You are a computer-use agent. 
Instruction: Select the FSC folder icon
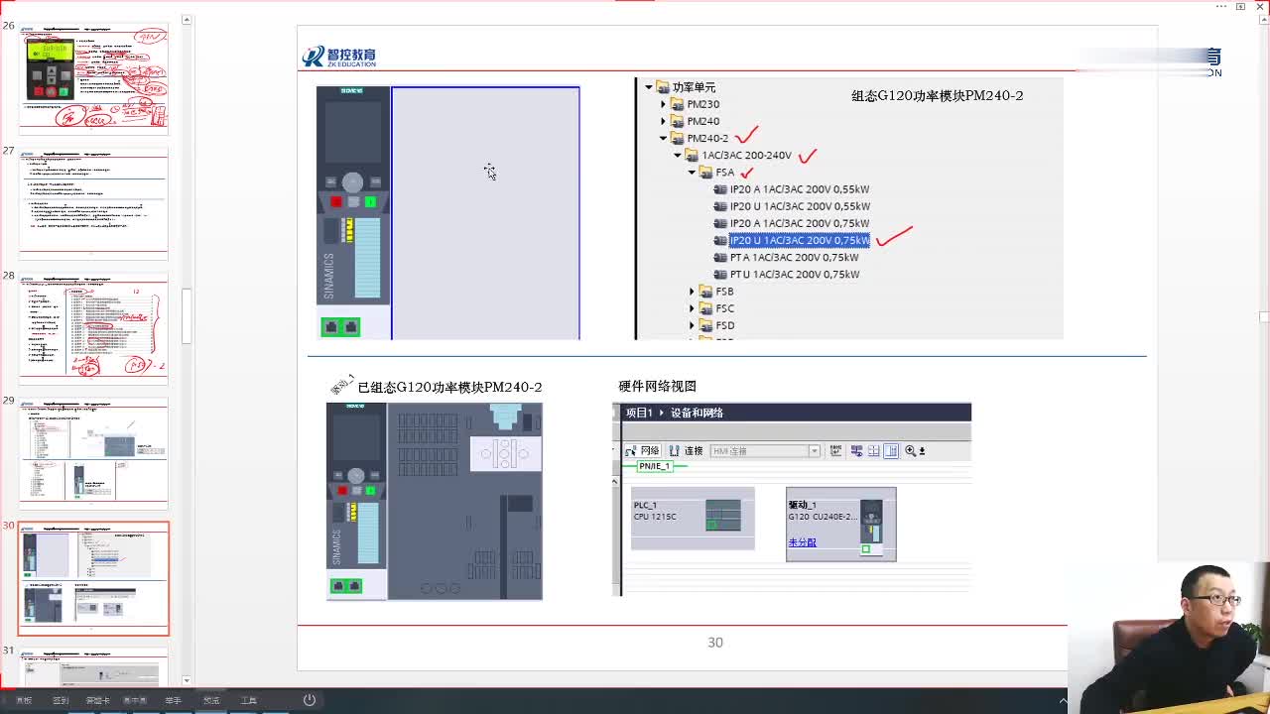[x=705, y=308]
